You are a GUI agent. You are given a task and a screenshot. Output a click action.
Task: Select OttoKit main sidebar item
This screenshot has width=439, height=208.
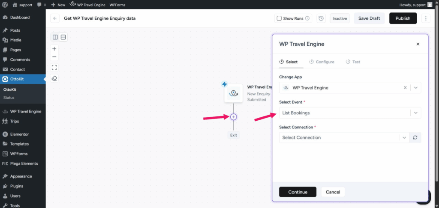coord(23,79)
